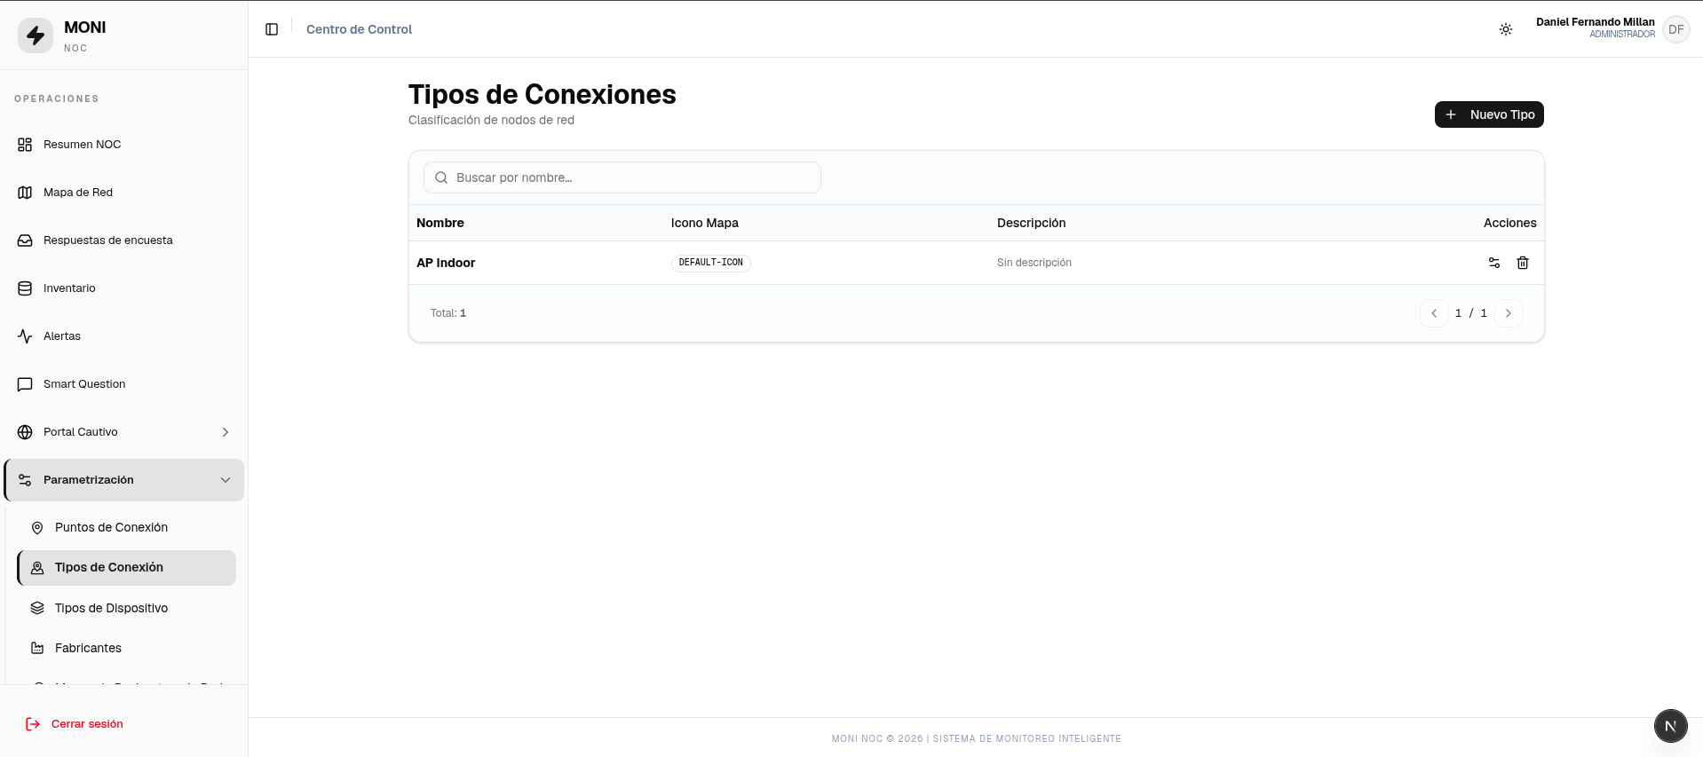Screen dimensions: 1703x757
Task: Open Fabricantes submenu item
Action: (x=127, y=648)
